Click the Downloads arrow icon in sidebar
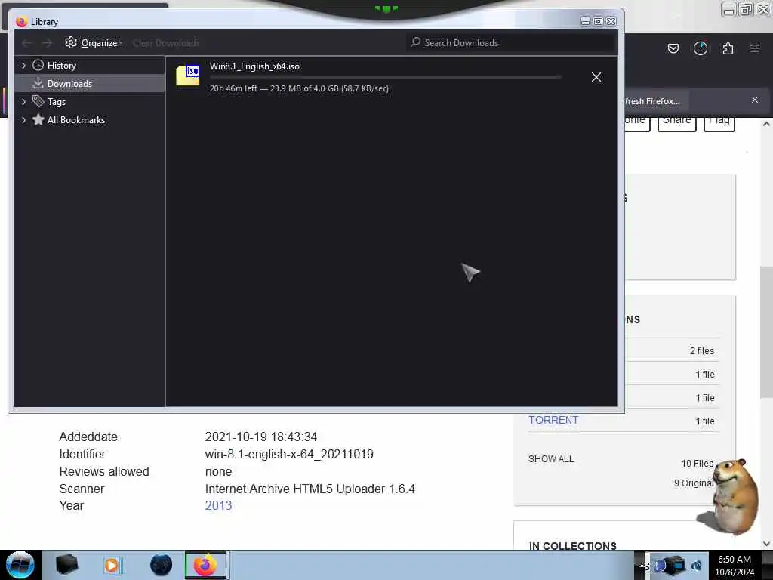Viewport: 773px width, 580px height. click(38, 83)
